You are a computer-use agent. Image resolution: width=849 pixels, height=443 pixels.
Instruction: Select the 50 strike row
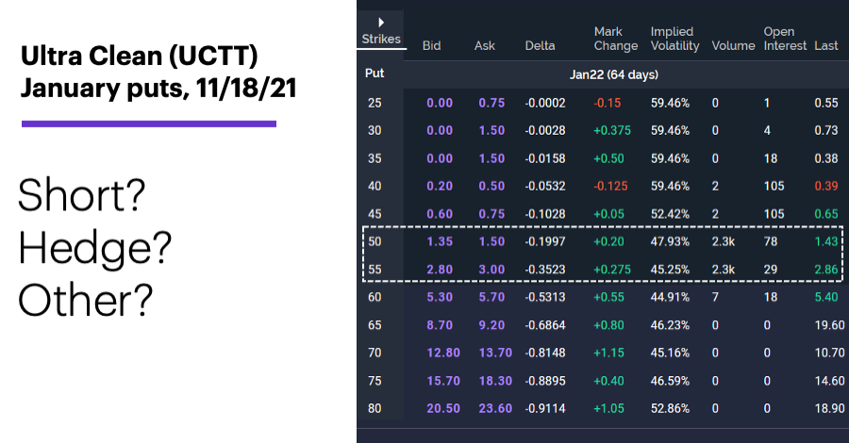(603, 241)
